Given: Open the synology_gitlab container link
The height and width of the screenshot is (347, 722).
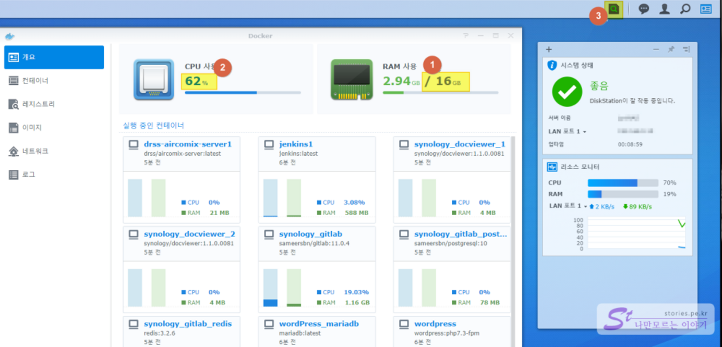Looking at the screenshot, I should [x=310, y=234].
